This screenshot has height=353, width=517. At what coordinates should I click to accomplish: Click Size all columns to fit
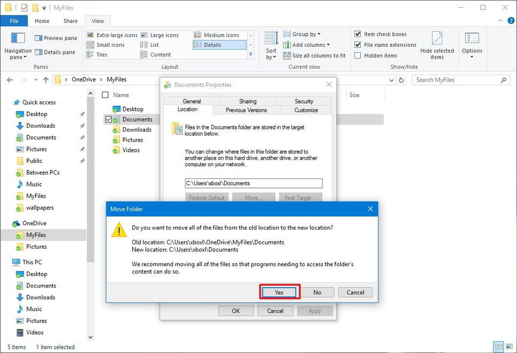pyautogui.click(x=314, y=55)
